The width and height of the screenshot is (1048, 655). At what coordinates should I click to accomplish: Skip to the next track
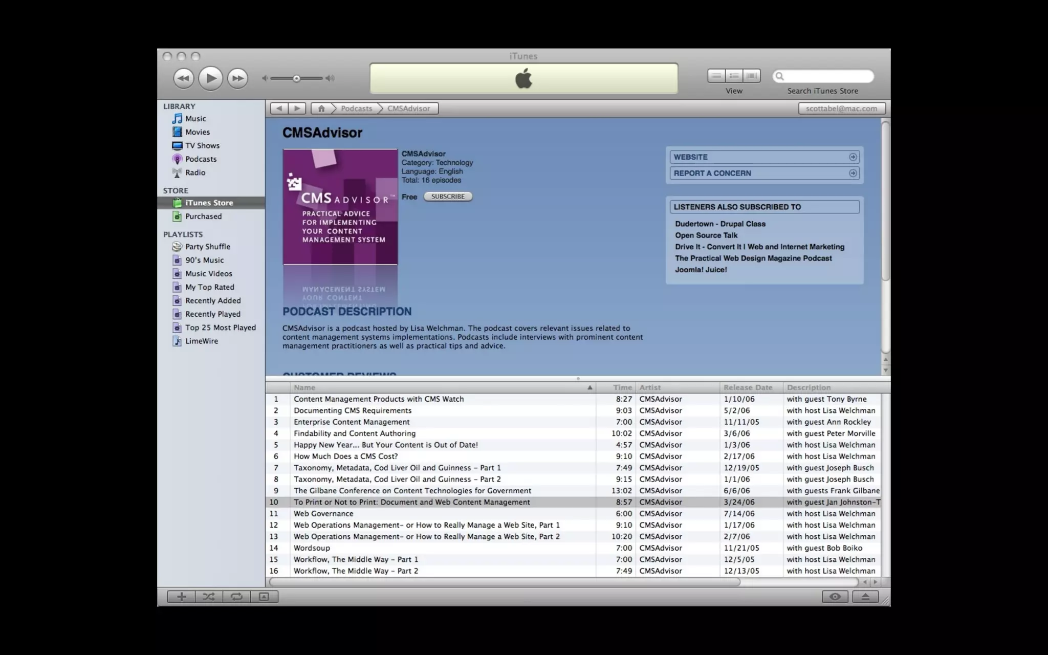click(237, 78)
